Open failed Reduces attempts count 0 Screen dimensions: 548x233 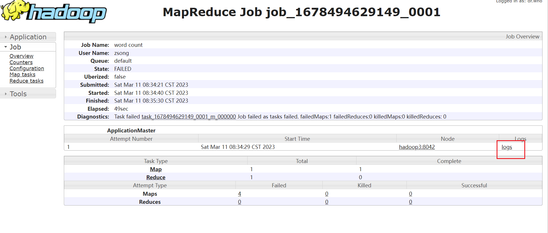tap(239, 202)
